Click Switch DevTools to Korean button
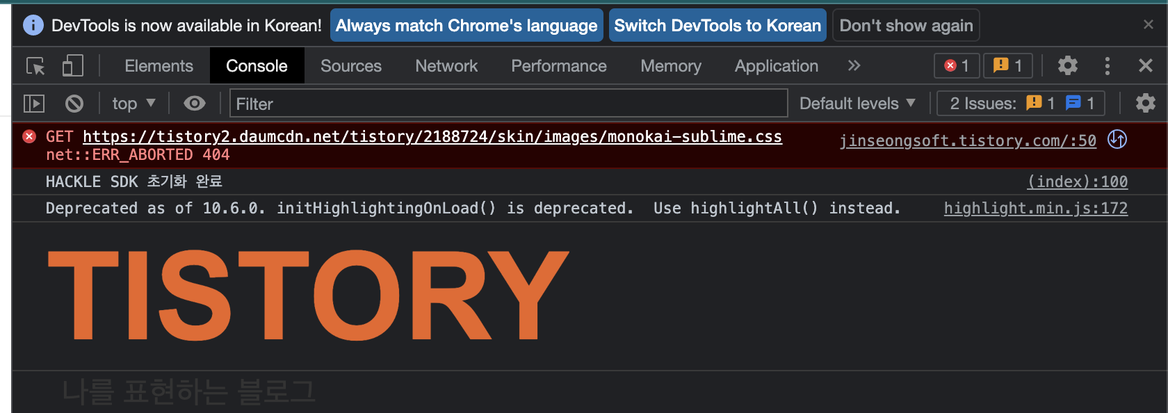Screen dimensions: 1168x413 click(x=717, y=26)
